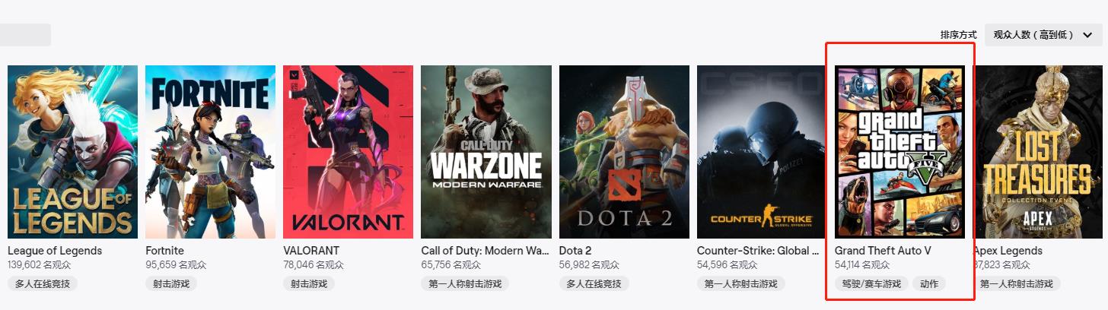
Task: Open the League of Legends cover art
Action: (72, 152)
